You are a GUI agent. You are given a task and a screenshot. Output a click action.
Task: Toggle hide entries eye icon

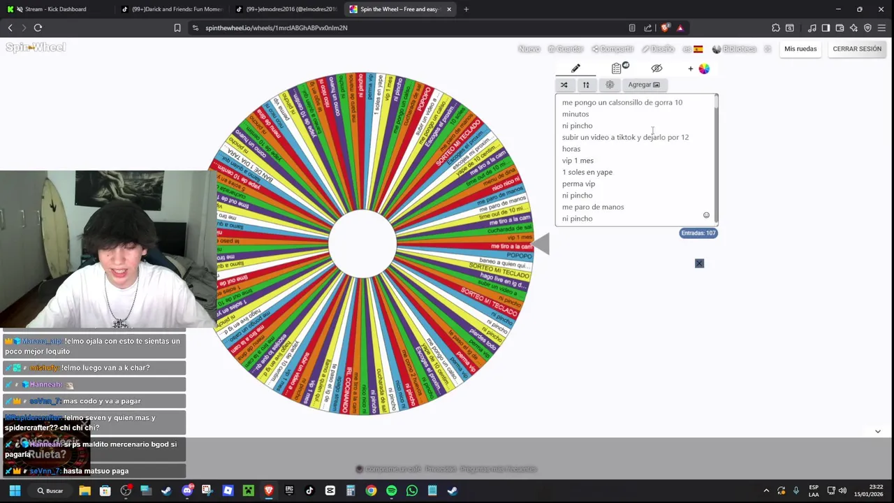pos(657,68)
